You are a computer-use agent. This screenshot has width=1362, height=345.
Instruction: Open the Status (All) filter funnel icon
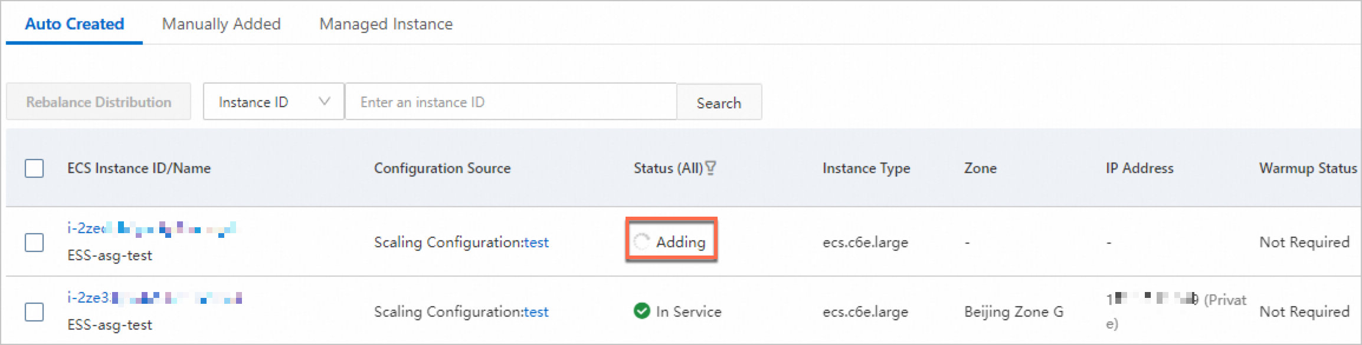[711, 168]
